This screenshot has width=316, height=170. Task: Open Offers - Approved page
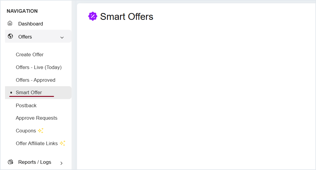[35, 80]
